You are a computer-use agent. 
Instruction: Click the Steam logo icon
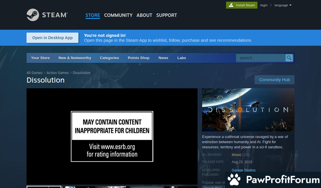[33, 15]
